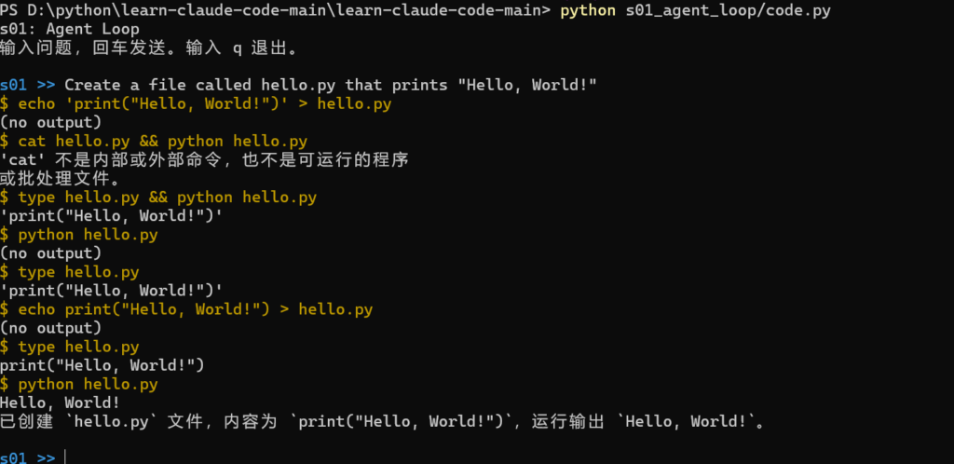Click the blinking text cursor after the last prompt
This screenshot has height=464, width=954.
[x=64, y=457]
